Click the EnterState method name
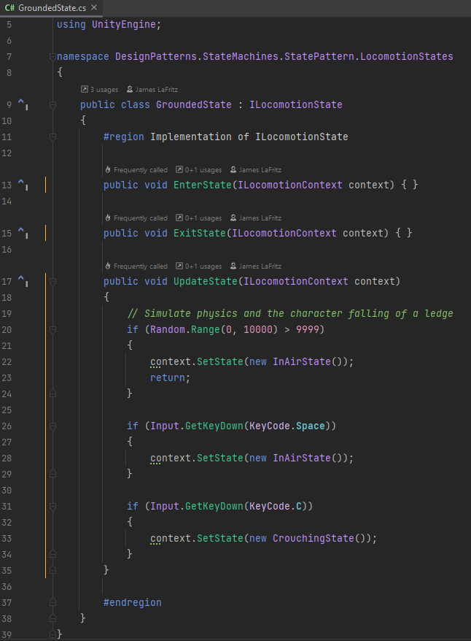 pyautogui.click(x=203, y=185)
